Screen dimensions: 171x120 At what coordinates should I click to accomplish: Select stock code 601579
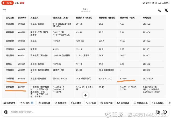point(22,64)
